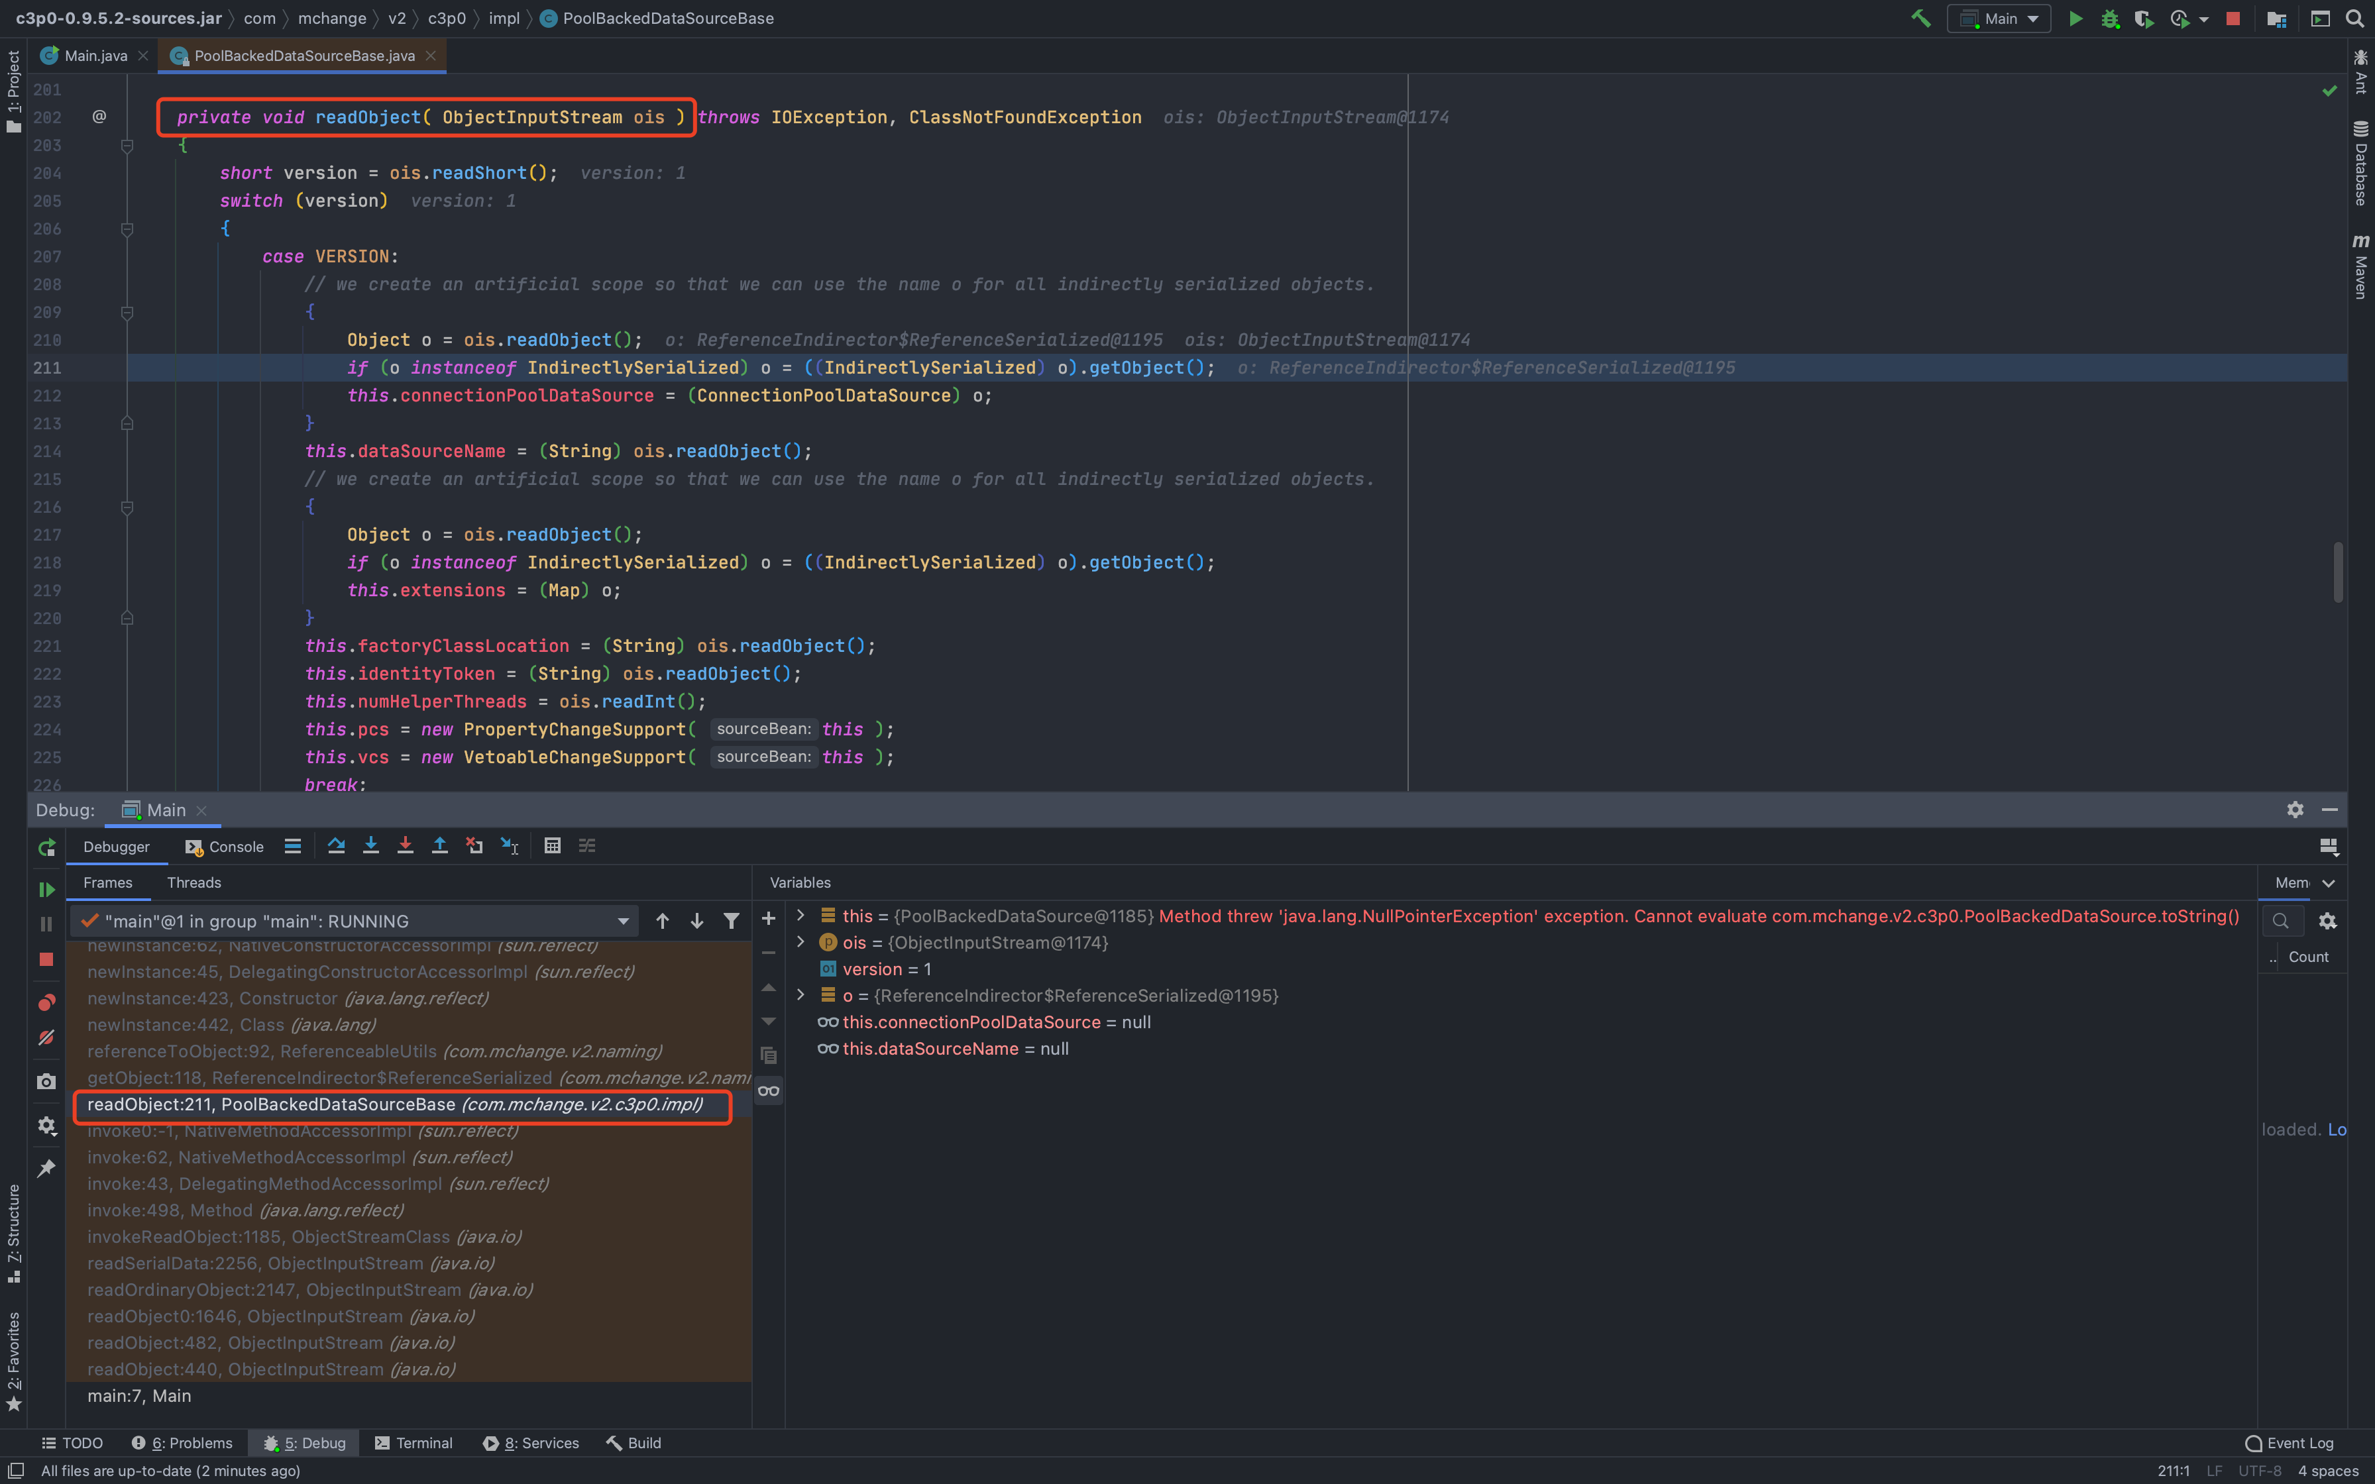Click the View Breakpoints icon

46,1002
